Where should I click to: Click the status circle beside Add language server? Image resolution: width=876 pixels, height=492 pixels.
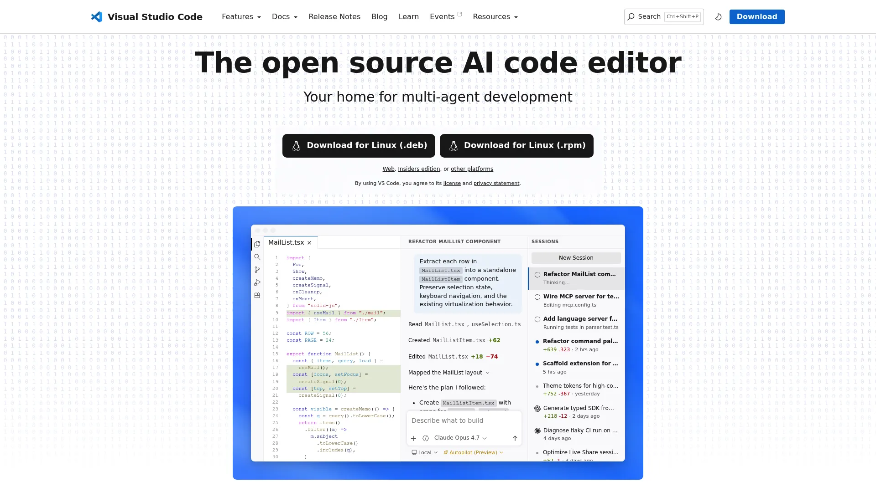click(537, 319)
